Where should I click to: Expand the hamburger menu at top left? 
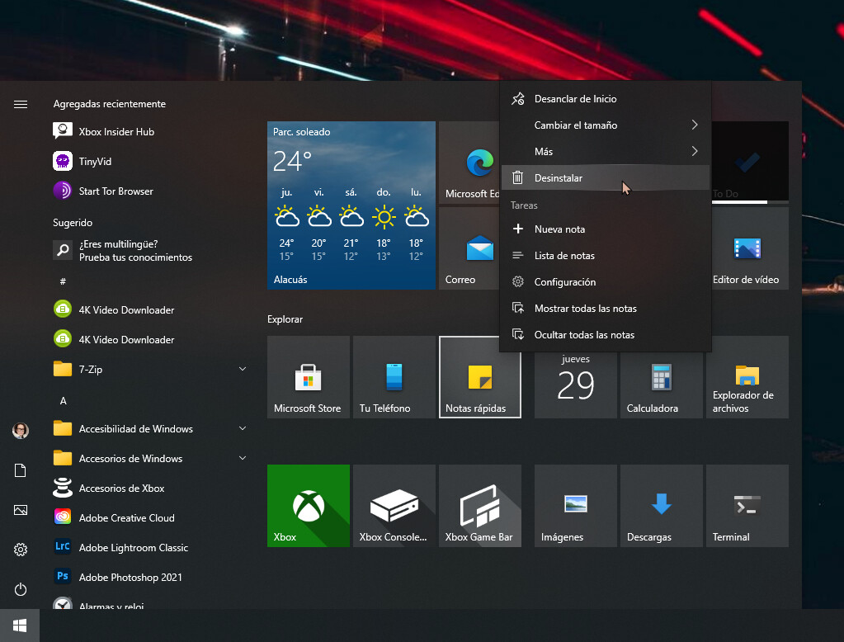click(x=21, y=104)
